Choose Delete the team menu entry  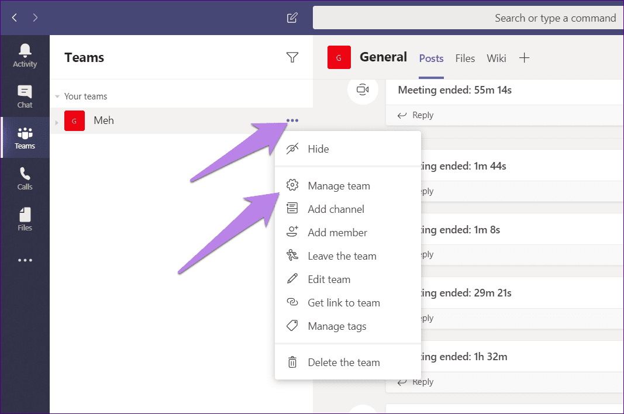(343, 363)
